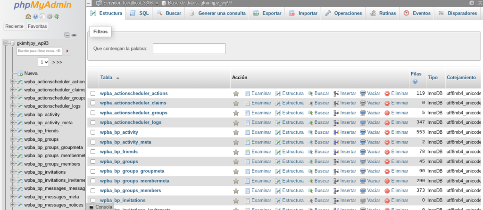Focus the sidebar filter text box
This screenshot has height=210, width=483.
click(39, 51)
